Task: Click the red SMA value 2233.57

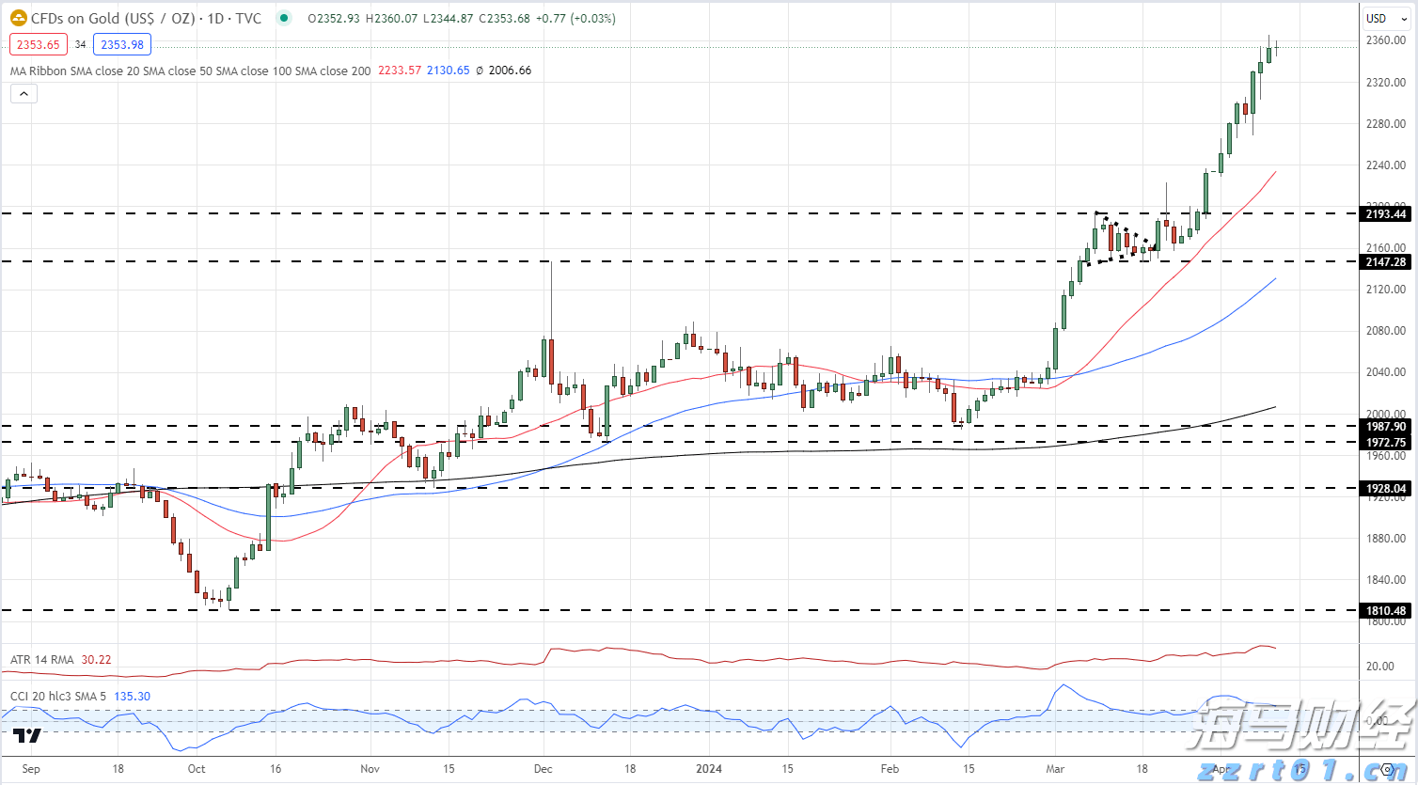Action: [400, 71]
